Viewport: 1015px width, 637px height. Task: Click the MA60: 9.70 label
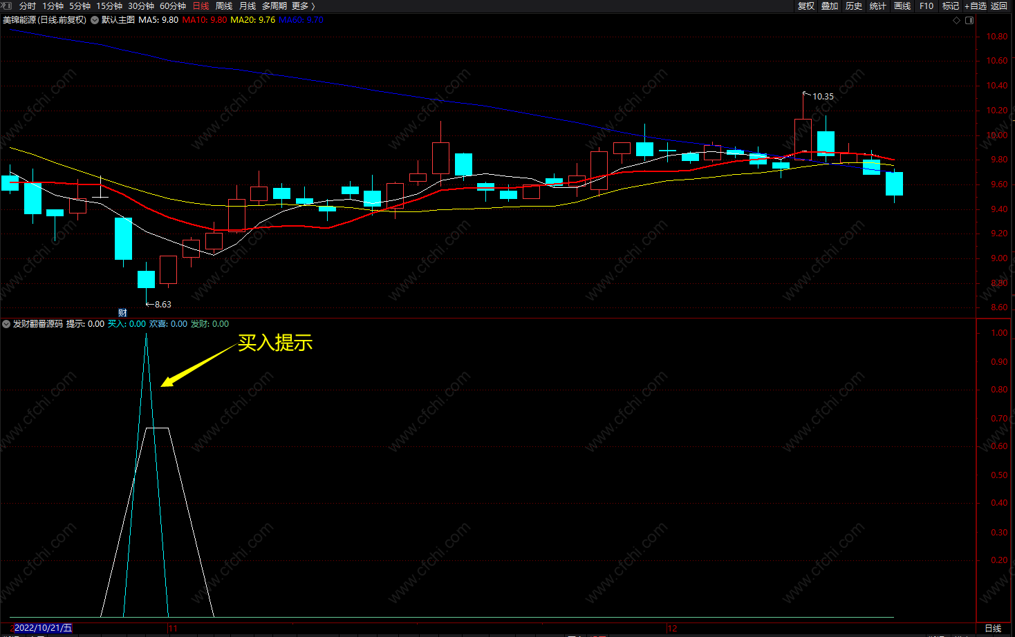(301, 20)
